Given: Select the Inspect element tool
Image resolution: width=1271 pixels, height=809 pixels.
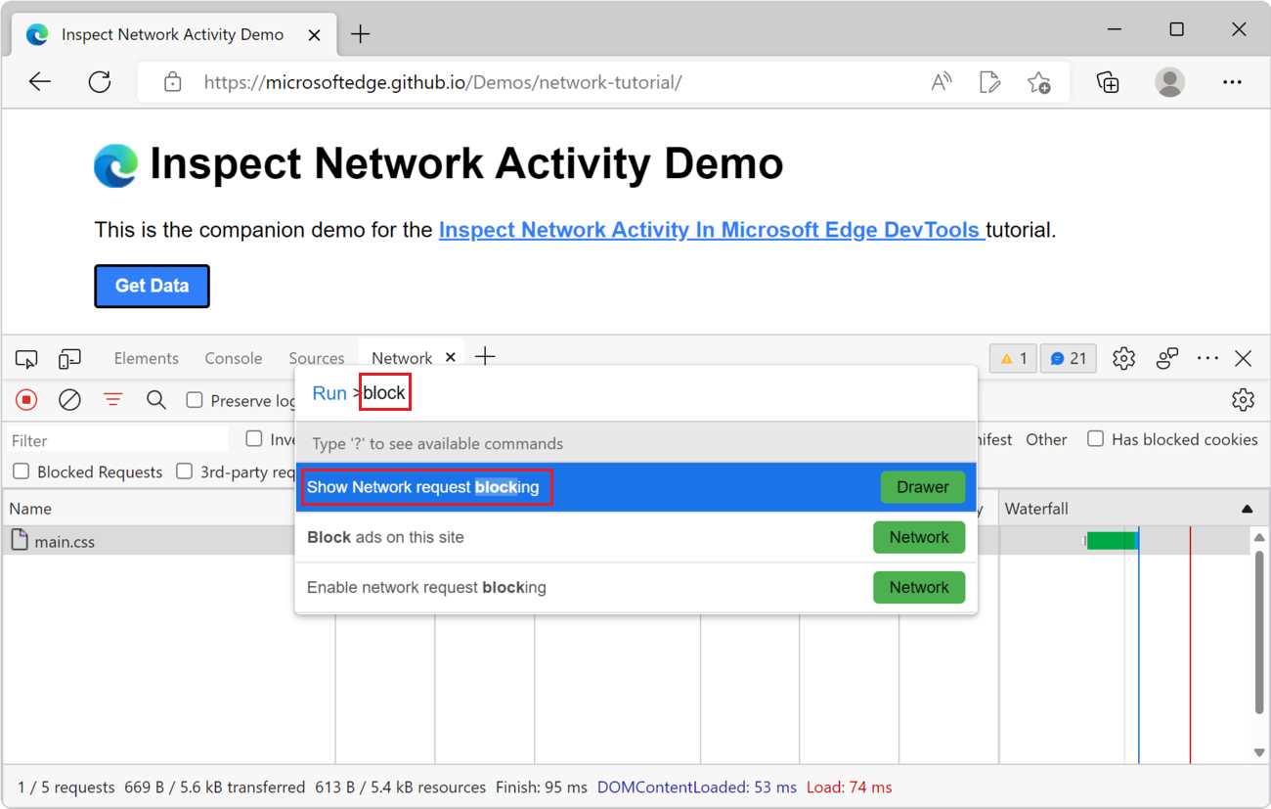Looking at the screenshot, I should (x=26, y=358).
